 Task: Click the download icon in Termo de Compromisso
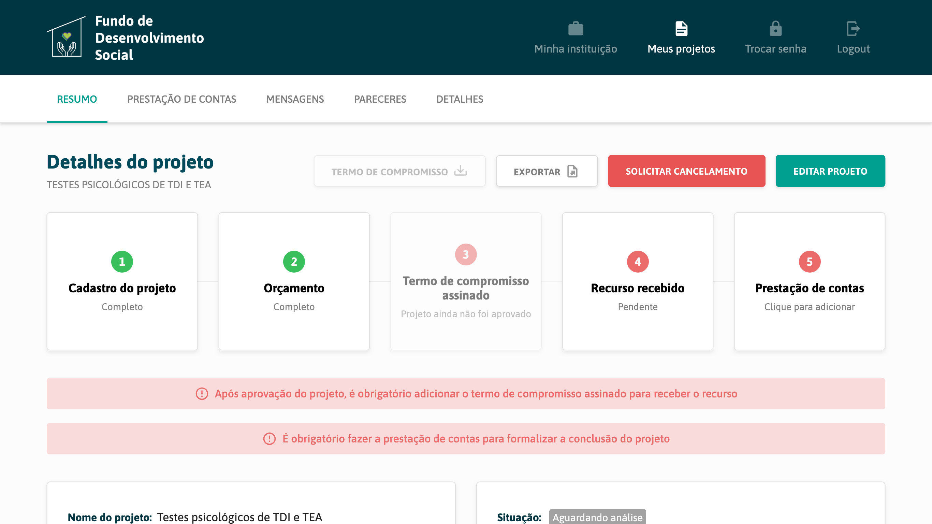(x=461, y=171)
